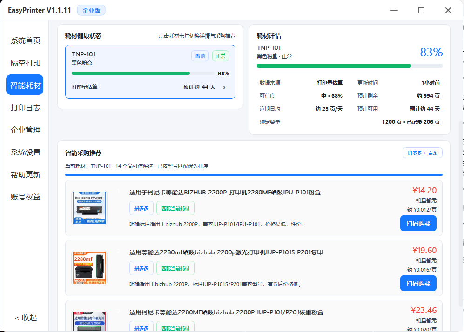
Task: Open the ¥23.46 product thumbnail
Action: point(89,321)
